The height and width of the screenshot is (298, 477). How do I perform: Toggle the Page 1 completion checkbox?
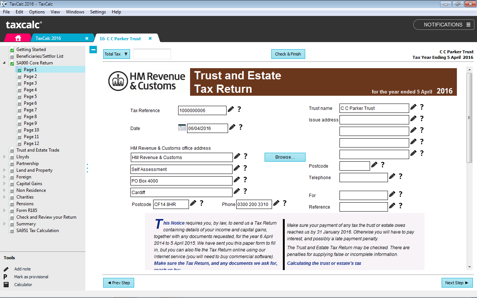click(x=19, y=70)
